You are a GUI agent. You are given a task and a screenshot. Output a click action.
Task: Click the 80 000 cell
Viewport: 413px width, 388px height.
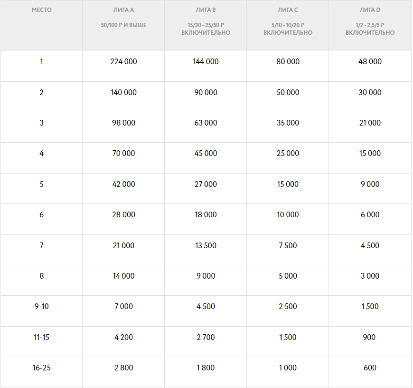pyautogui.click(x=288, y=62)
